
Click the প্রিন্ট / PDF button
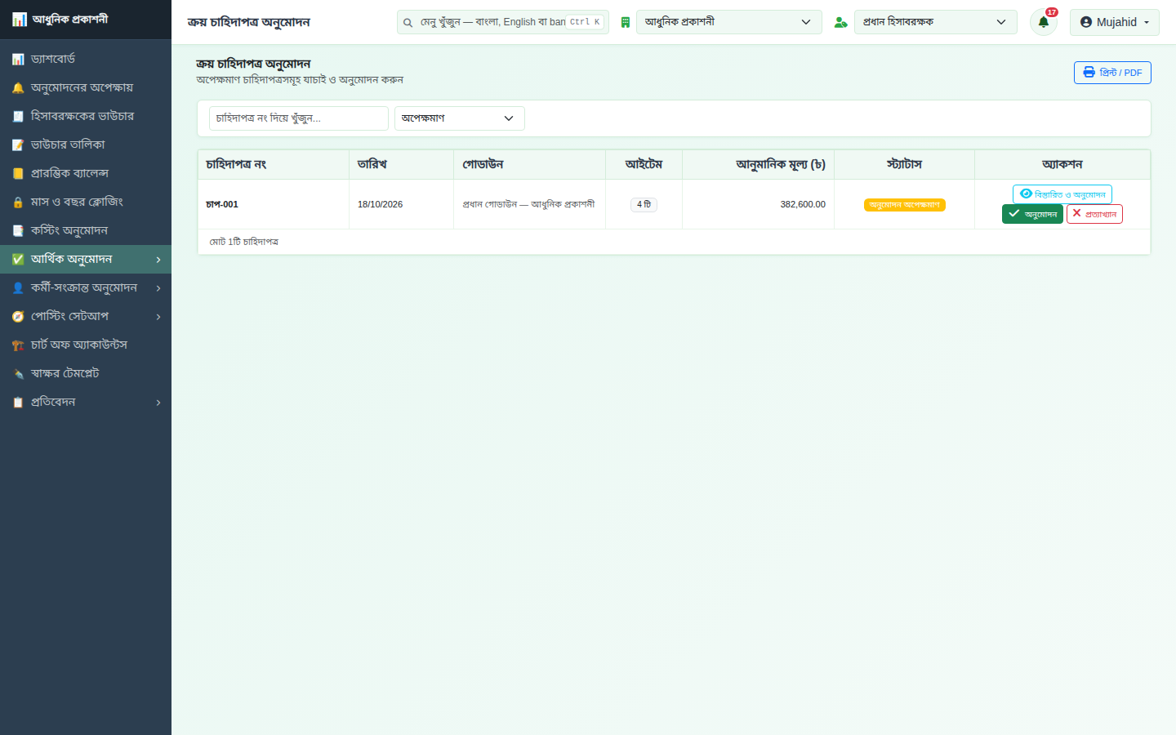(1112, 73)
